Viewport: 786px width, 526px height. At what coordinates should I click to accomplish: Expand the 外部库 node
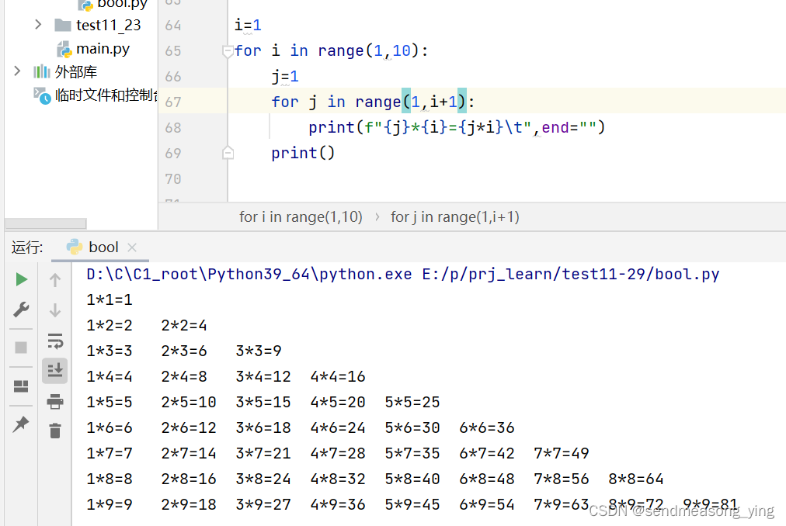17,71
